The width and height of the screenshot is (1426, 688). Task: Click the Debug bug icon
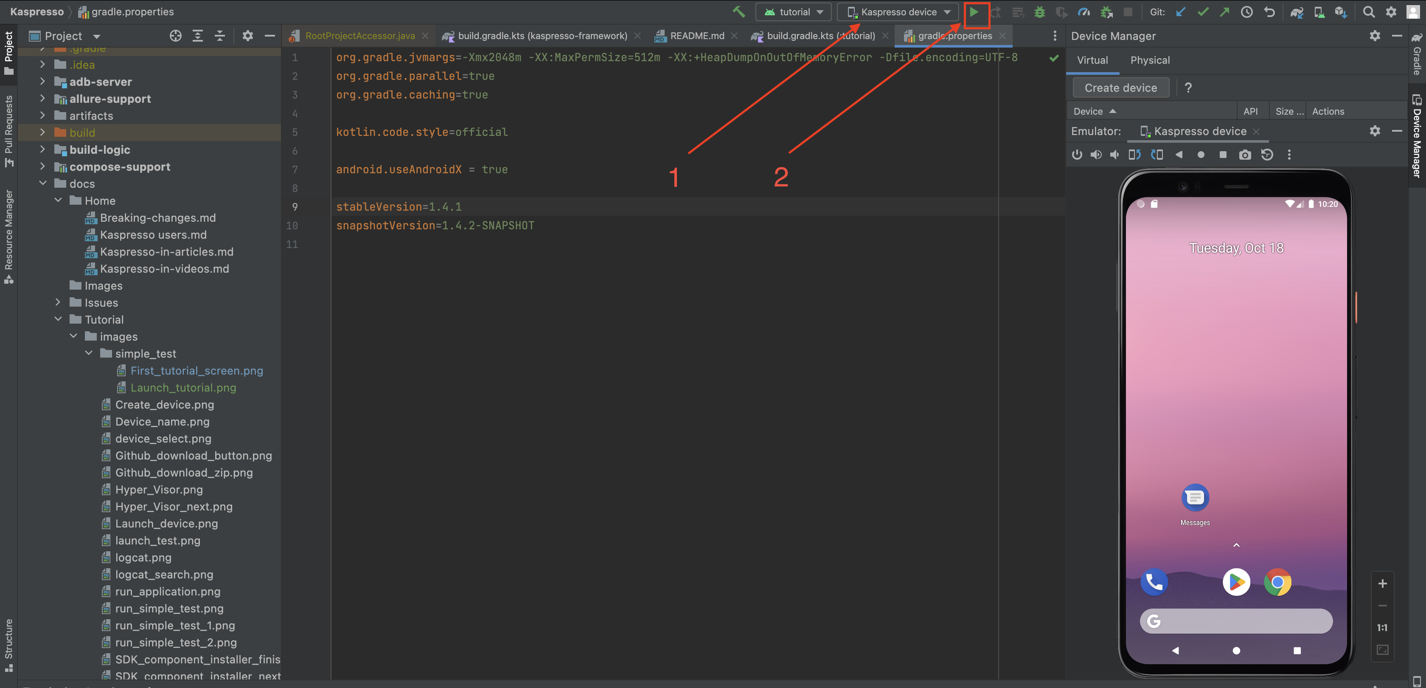tap(1040, 11)
